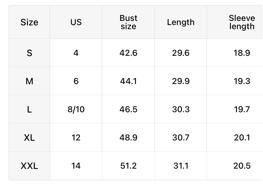263x187 pixels.
Task: Select the XXL size row label
Action: 29,166
